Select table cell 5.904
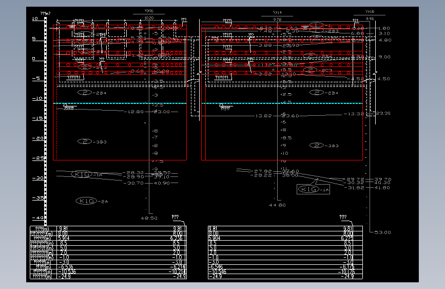Image resolution: width=445 pixels, height=289 pixels. [x=214, y=238]
